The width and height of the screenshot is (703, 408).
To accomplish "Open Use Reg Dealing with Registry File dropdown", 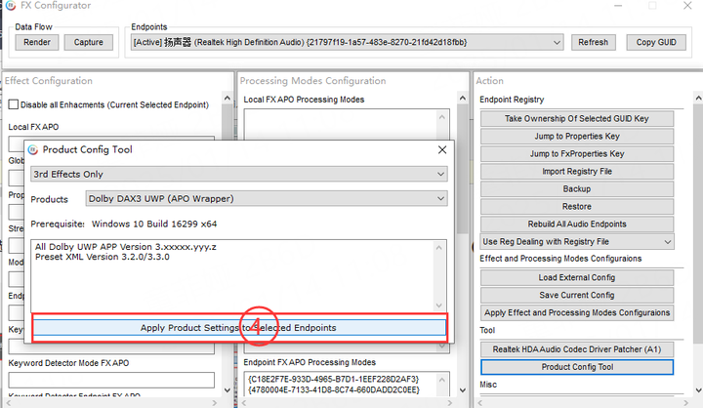I will click(x=576, y=241).
